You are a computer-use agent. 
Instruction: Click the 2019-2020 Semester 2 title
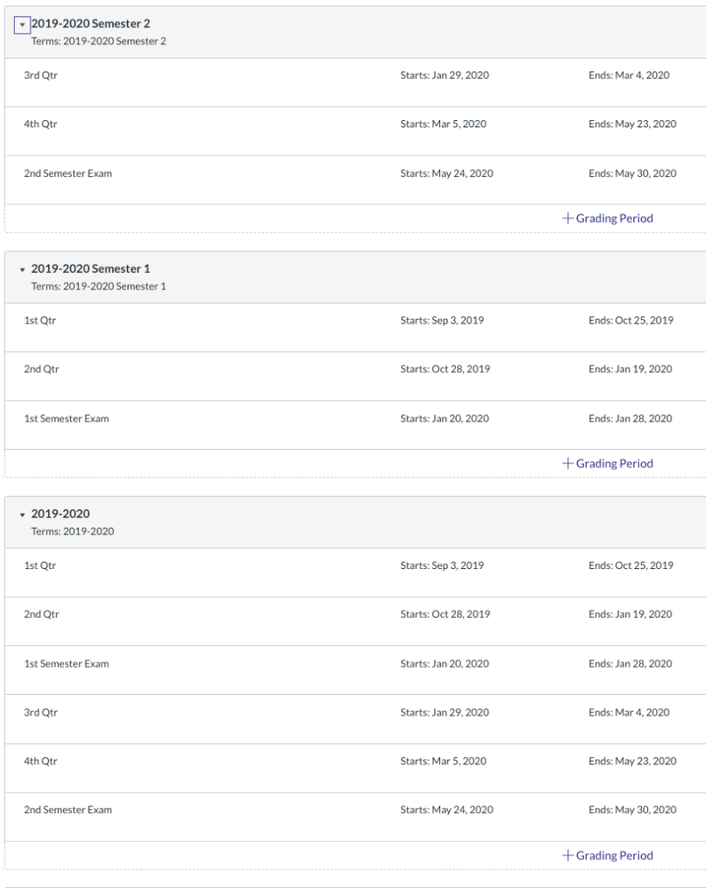pos(91,24)
